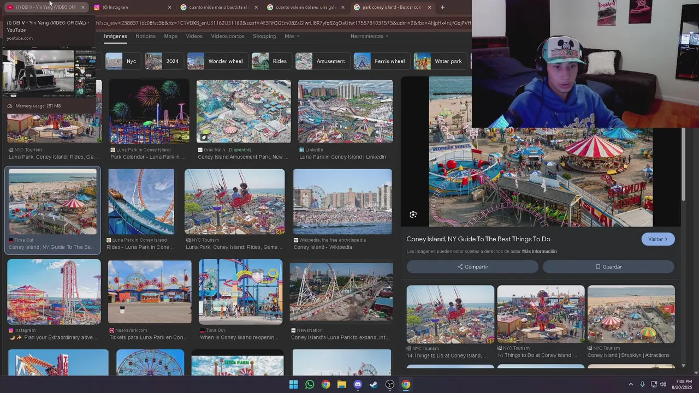Close the 'cuanto vale en dolares' tab
The image size is (699, 393).
343,7
